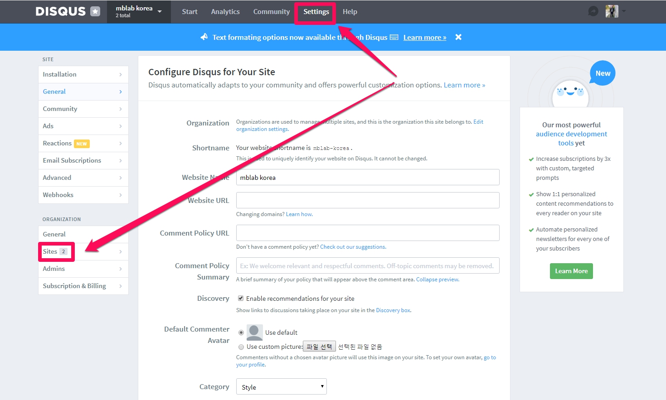Click the custom avatar file chooser button
666x400 pixels.
coord(319,347)
